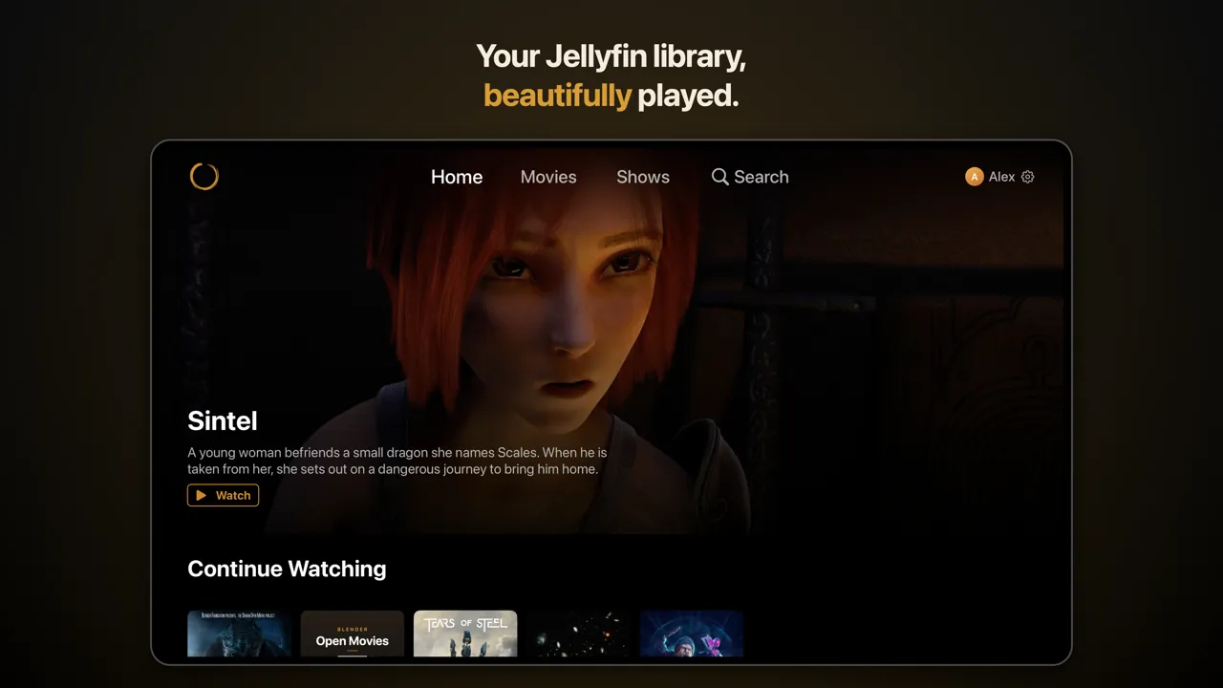Open the Blender Open Movies thumbnail
The height and width of the screenshot is (688, 1223).
(353, 634)
